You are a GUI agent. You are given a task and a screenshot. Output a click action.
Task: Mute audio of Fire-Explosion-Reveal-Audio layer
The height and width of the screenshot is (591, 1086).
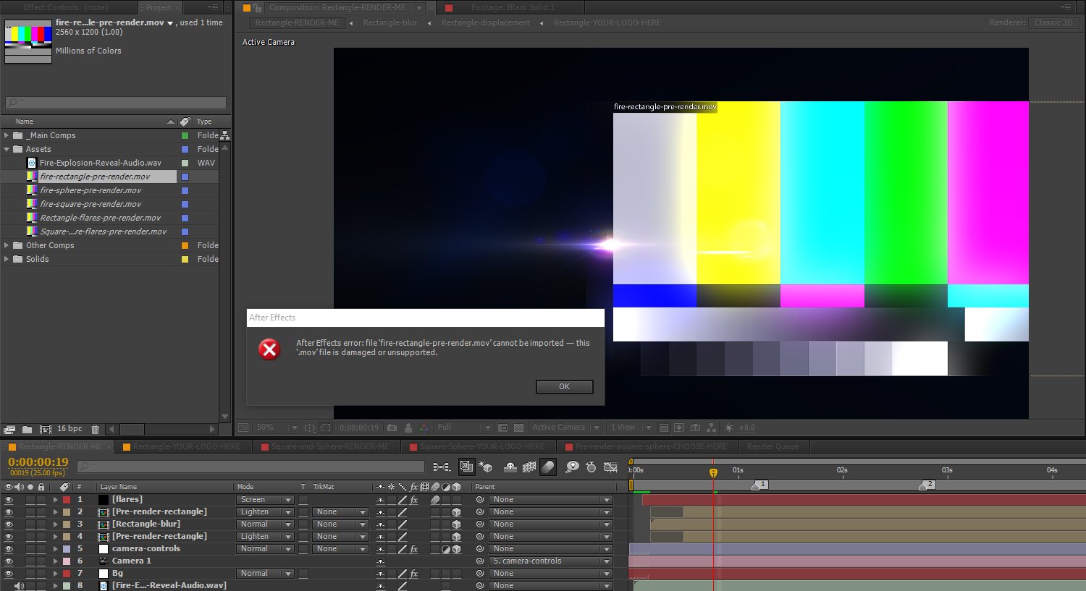[19, 585]
